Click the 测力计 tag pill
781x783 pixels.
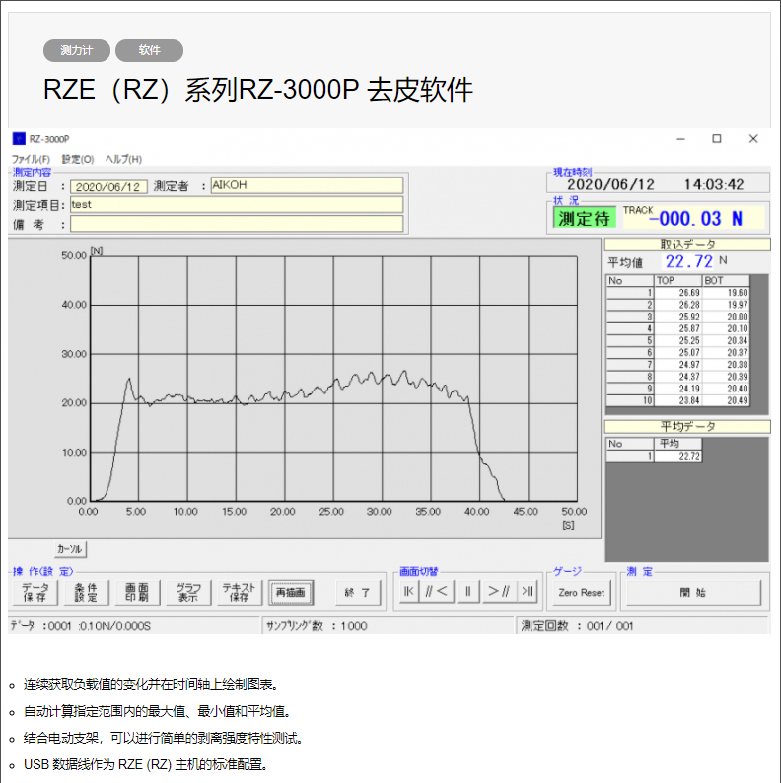pyautogui.click(x=76, y=50)
